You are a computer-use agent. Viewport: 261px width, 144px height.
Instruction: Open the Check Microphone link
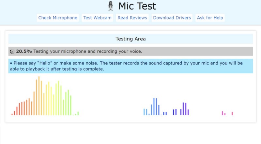pos(58,18)
